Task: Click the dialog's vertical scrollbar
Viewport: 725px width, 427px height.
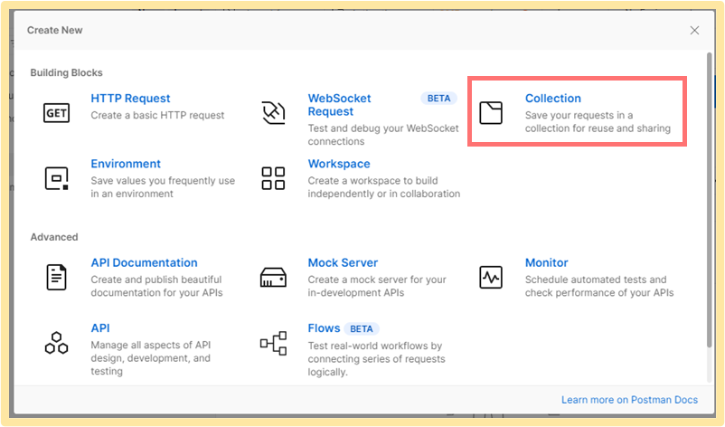Action: pos(710,200)
